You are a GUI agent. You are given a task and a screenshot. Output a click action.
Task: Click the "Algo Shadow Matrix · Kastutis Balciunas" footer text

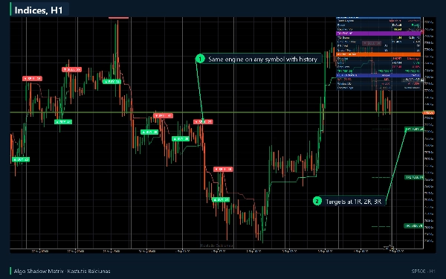point(62,271)
